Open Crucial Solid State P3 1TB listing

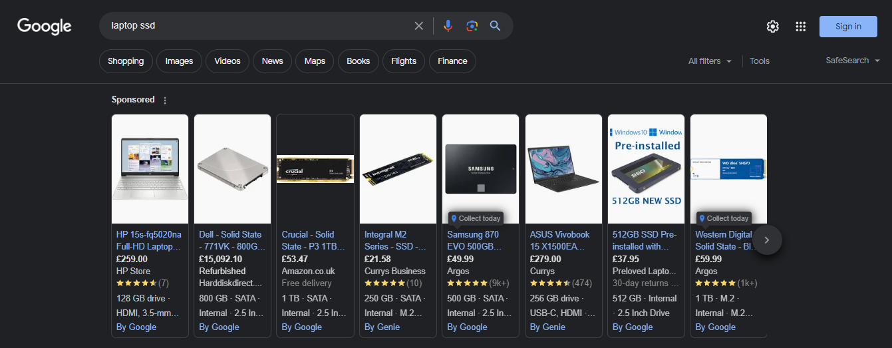click(314, 240)
